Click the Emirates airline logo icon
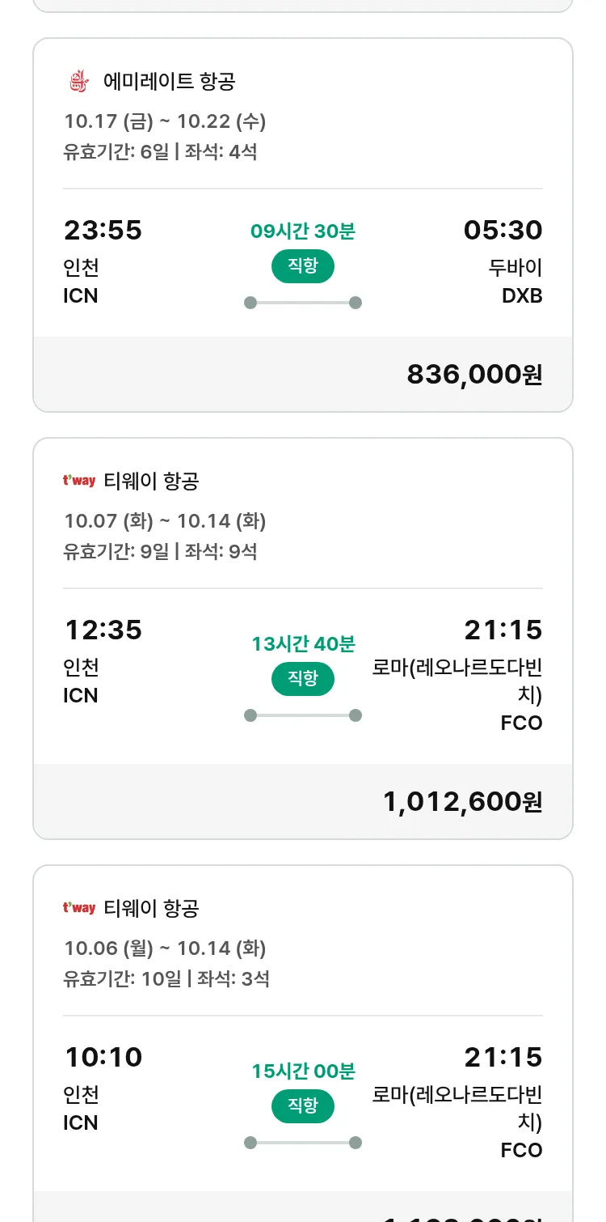 pyautogui.click(x=78, y=82)
